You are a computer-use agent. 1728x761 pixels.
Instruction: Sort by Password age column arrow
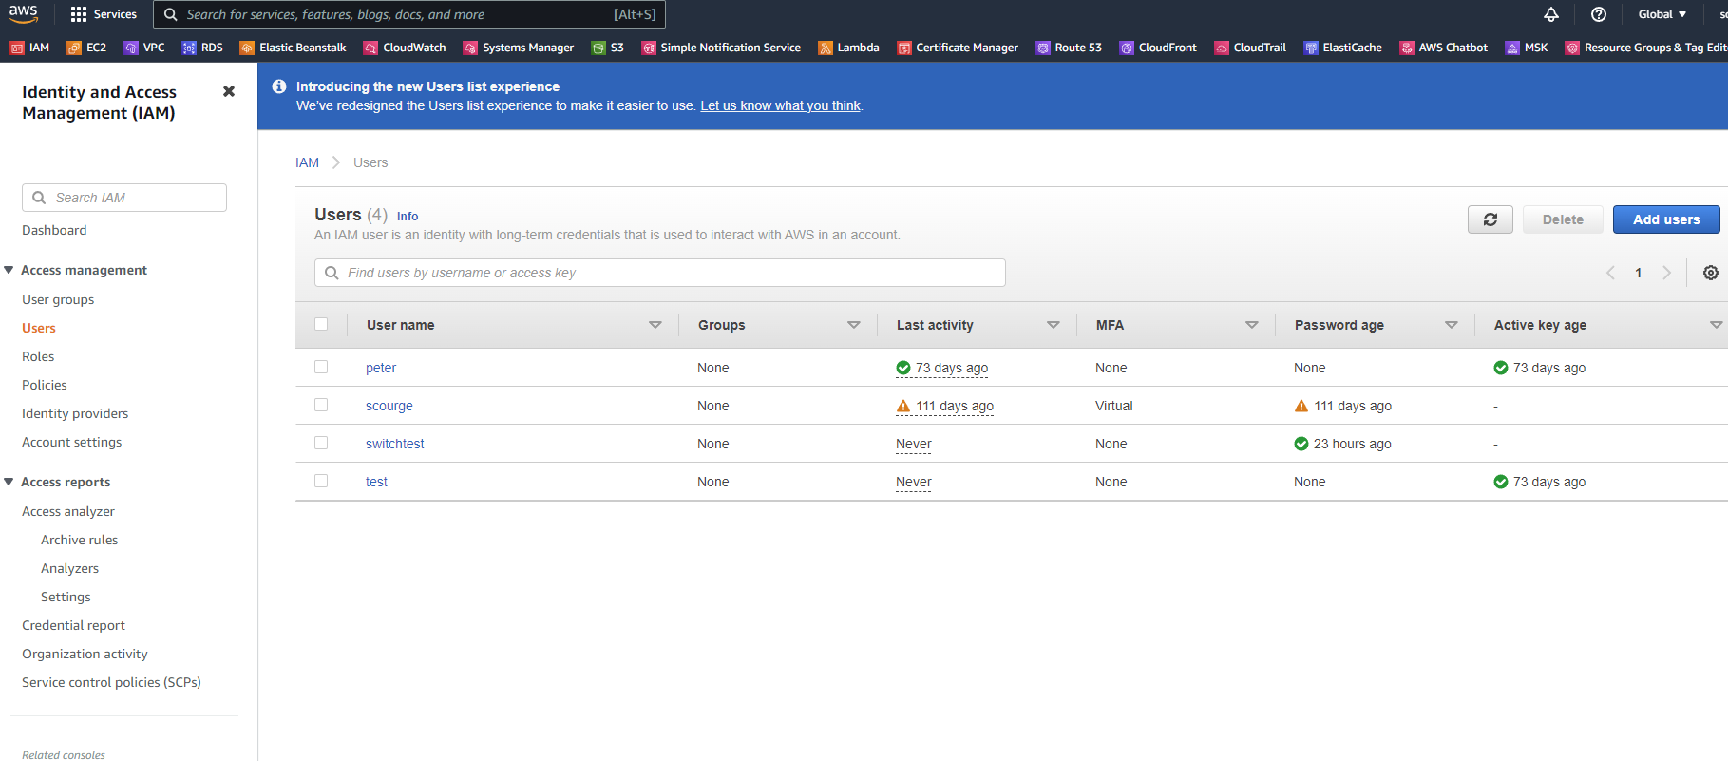coord(1452,325)
